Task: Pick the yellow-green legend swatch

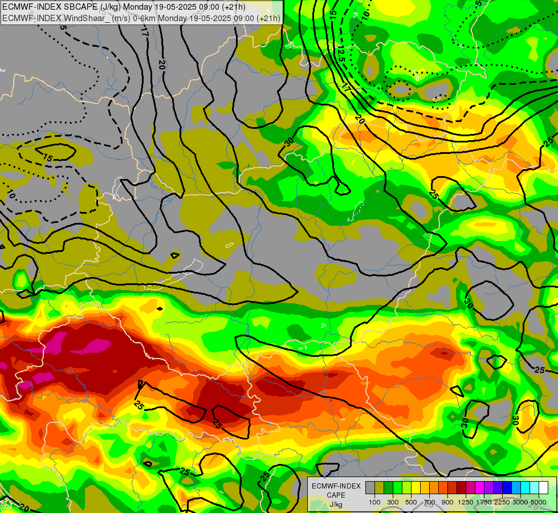Action: (x=406, y=487)
